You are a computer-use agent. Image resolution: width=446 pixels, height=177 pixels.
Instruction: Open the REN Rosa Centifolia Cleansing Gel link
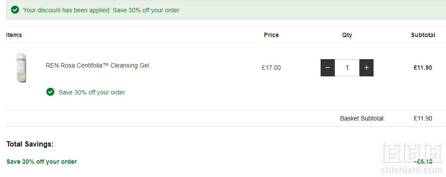pos(97,65)
